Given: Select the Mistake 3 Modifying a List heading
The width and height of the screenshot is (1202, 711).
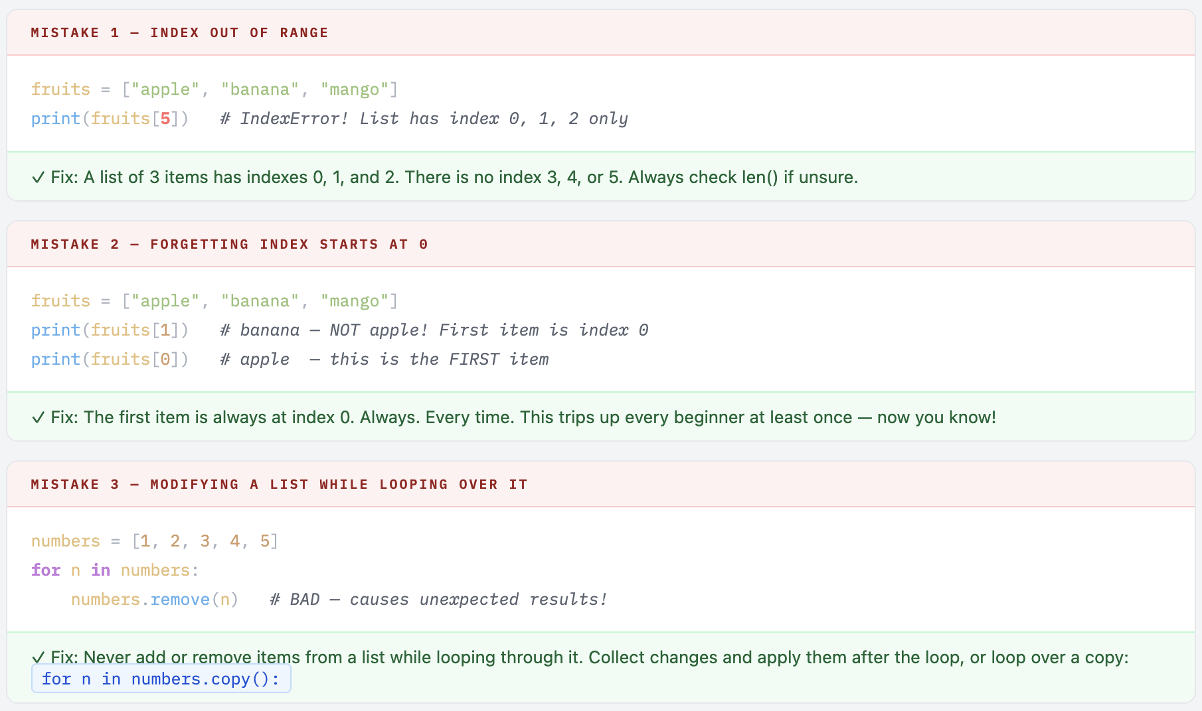Looking at the screenshot, I should pos(279,485).
